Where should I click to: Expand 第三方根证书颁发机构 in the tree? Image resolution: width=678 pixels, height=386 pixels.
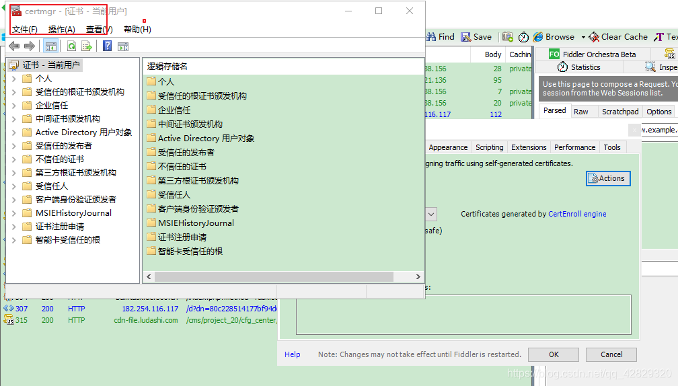tap(14, 172)
